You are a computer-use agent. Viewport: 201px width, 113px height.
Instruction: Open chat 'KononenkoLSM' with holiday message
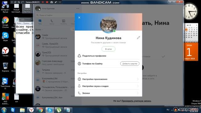[55, 80]
